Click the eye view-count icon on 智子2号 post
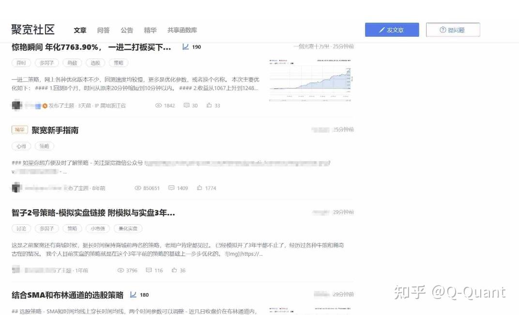This screenshot has width=519, height=315. (121, 270)
